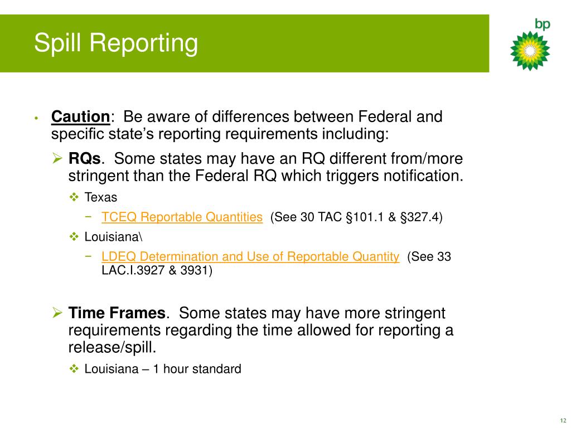Open LDEQ Determination and Use of Reportable Quantity link
This screenshot has width=571, height=428.
coord(250,256)
